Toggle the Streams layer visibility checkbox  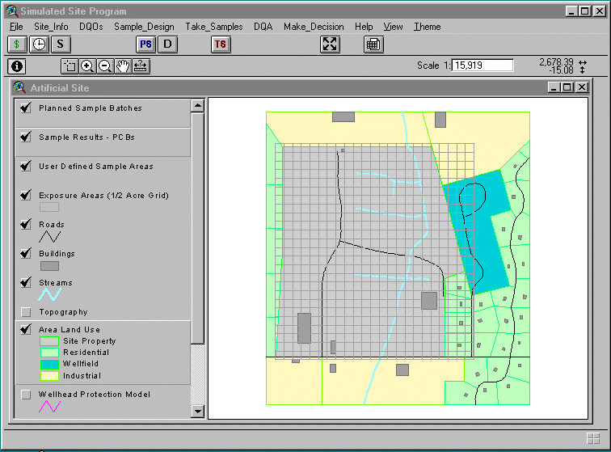coord(26,283)
